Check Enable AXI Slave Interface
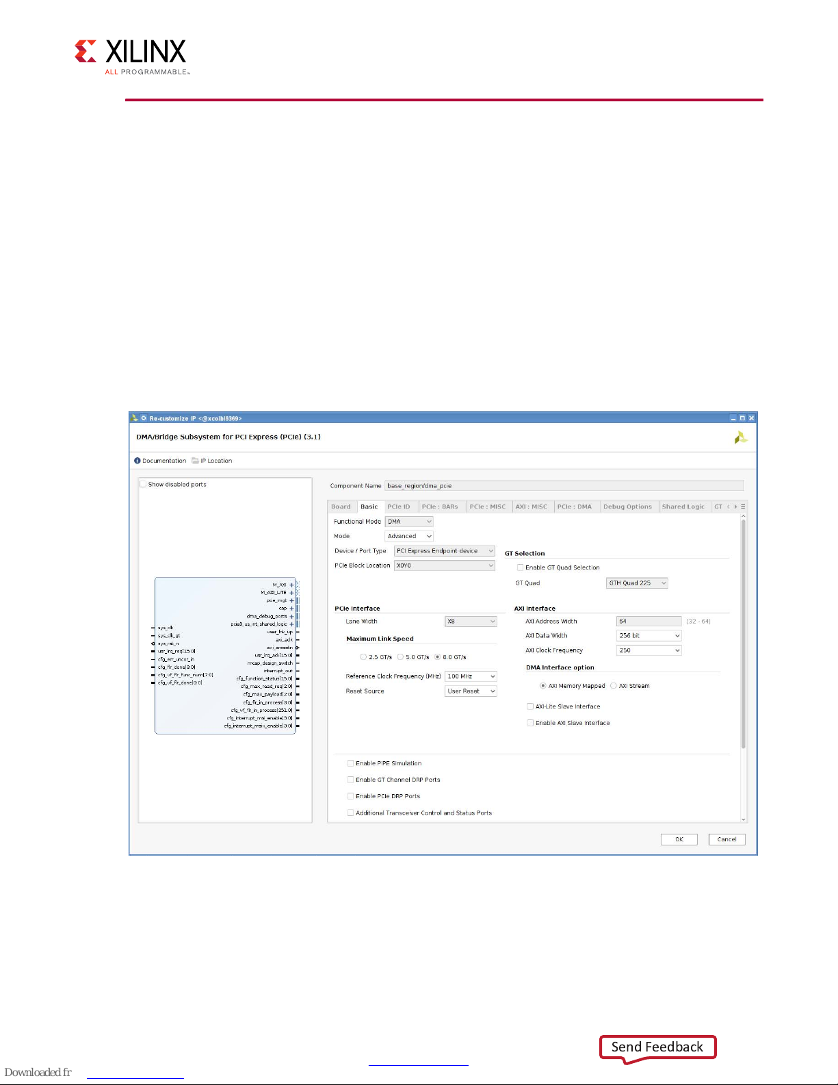 click(x=530, y=723)
